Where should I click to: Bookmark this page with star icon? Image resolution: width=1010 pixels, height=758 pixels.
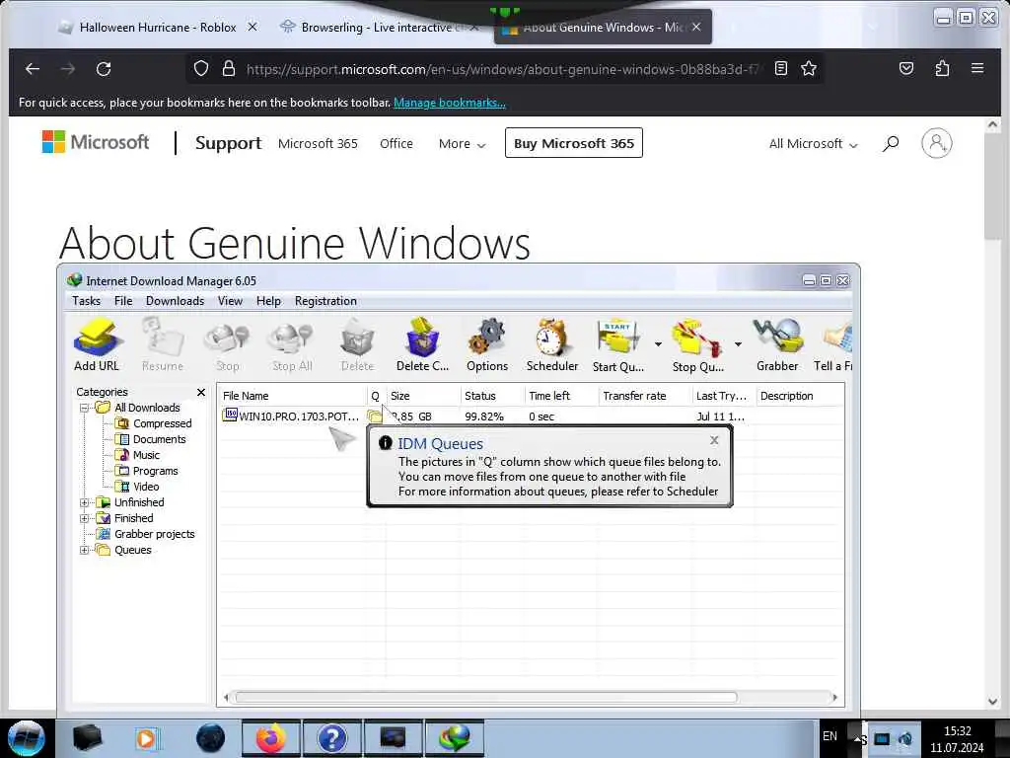pyautogui.click(x=809, y=68)
